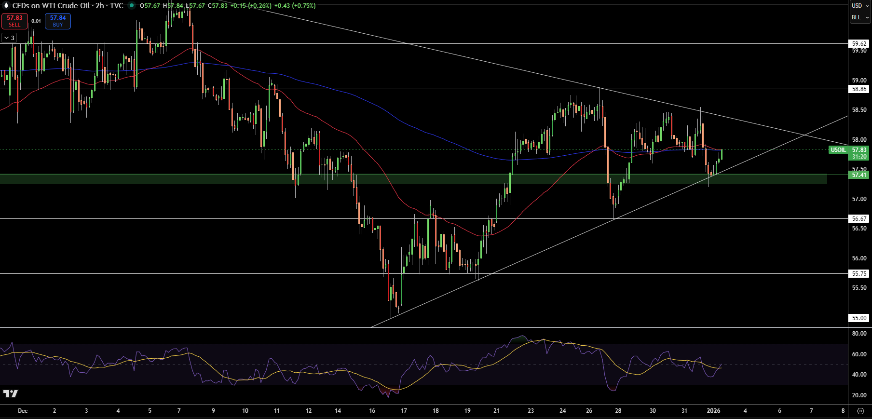Click the CFDs on WTI Crude Oil title

(51, 6)
